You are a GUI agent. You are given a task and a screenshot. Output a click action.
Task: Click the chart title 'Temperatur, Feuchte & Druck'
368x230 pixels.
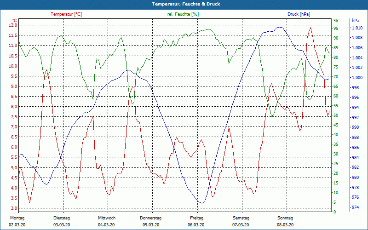tap(186, 4)
